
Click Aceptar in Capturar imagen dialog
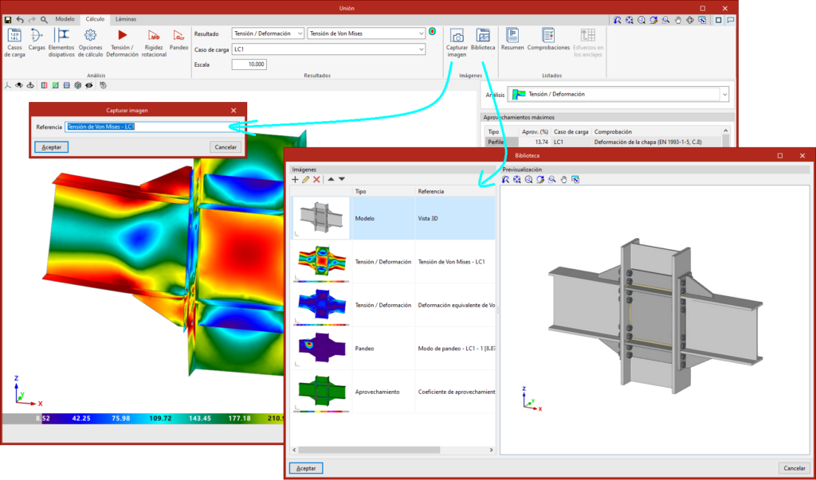(x=52, y=147)
